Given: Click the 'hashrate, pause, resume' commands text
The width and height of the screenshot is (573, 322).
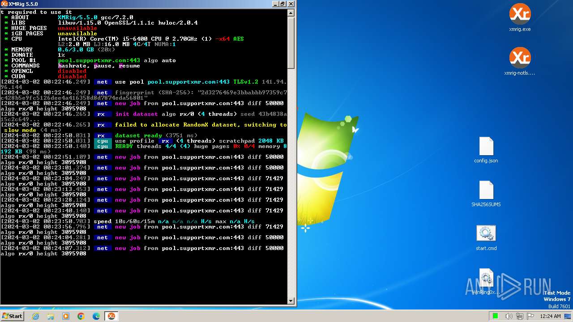Looking at the screenshot, I should click(99, 66).
